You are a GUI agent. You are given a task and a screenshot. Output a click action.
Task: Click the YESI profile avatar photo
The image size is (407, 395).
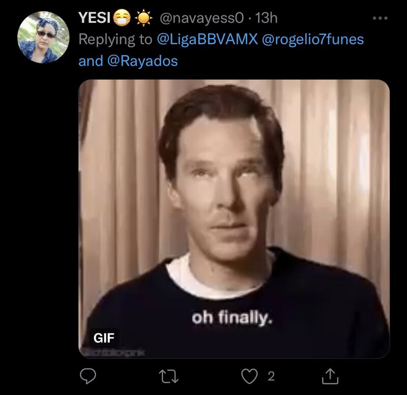click(43, 37)
